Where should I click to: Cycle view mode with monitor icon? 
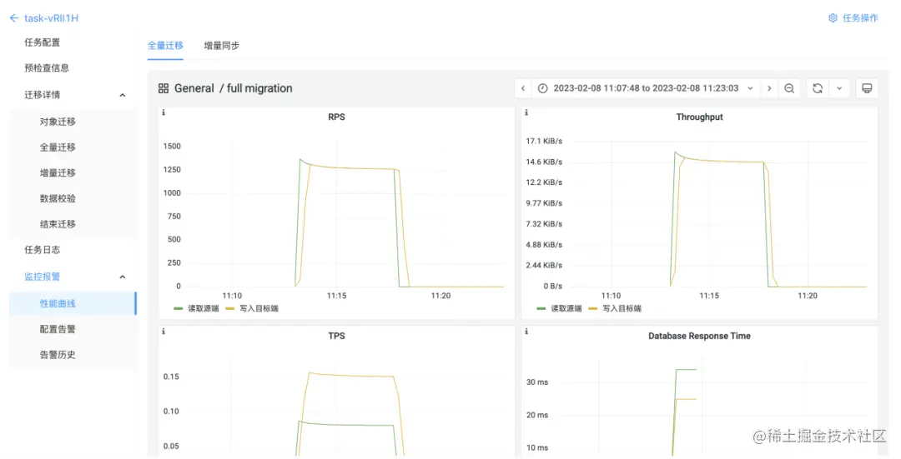(867, 88)
